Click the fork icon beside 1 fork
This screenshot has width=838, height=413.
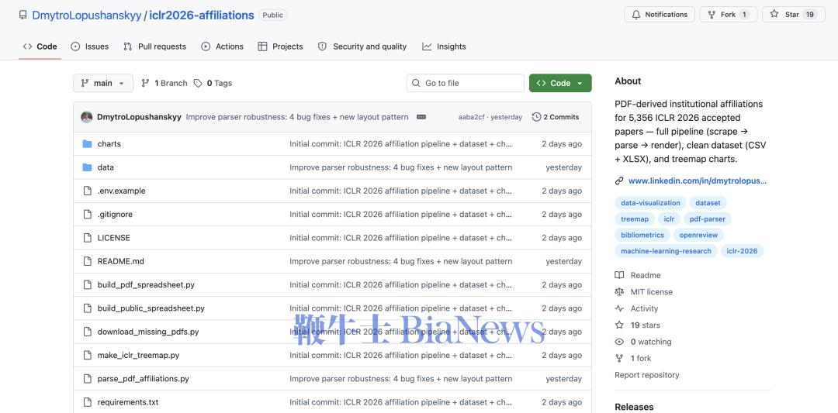[619, 359]
